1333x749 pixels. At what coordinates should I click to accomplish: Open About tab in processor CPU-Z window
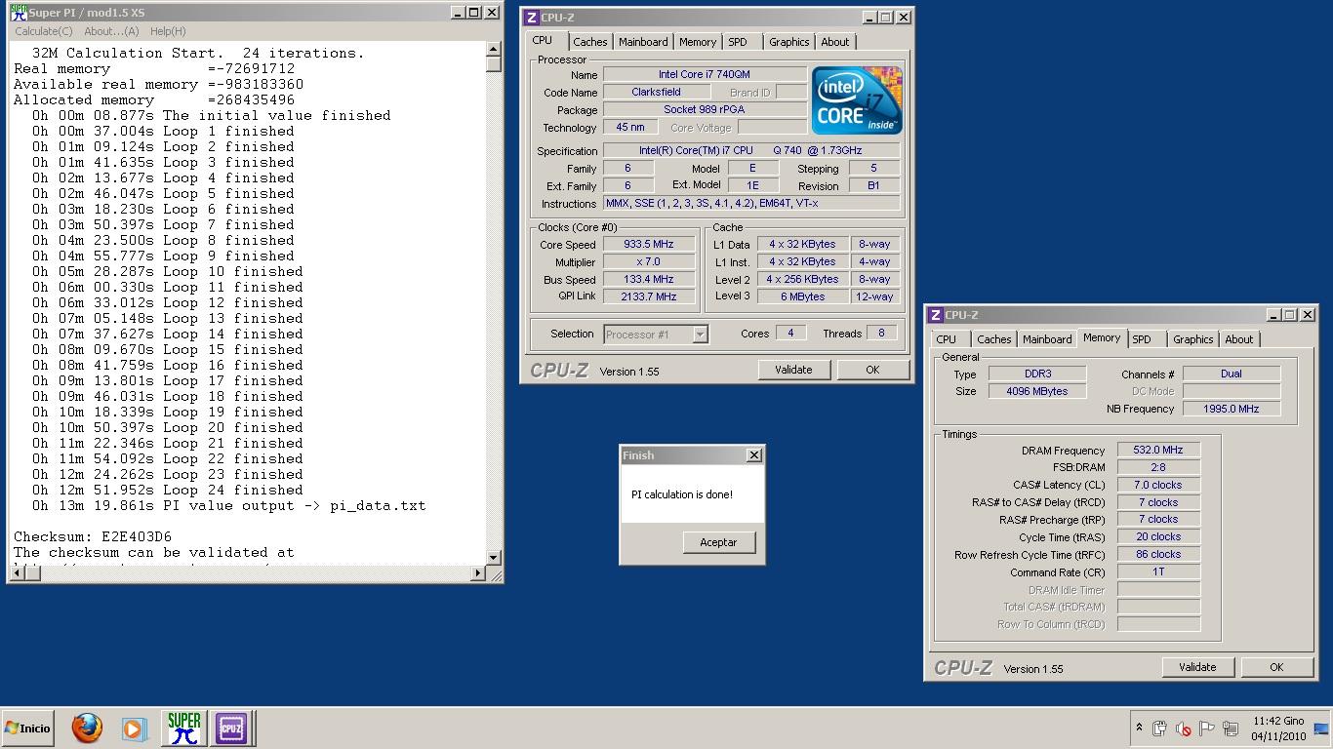pos(834,42)
